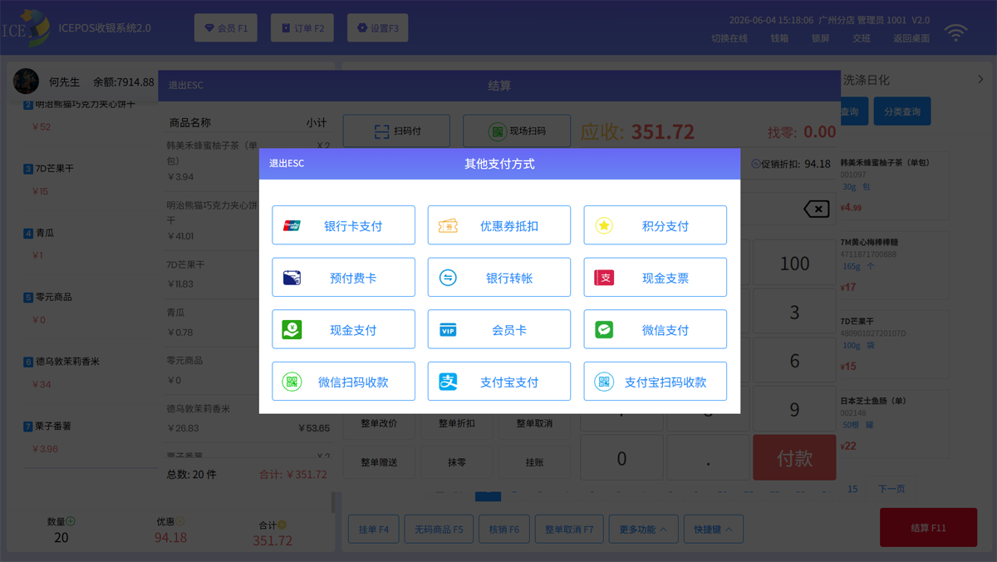The width and height of the screenshot is (997, 562).
Task: Choose 微信扫码收款 payment option
Action: tap(343, 382)
